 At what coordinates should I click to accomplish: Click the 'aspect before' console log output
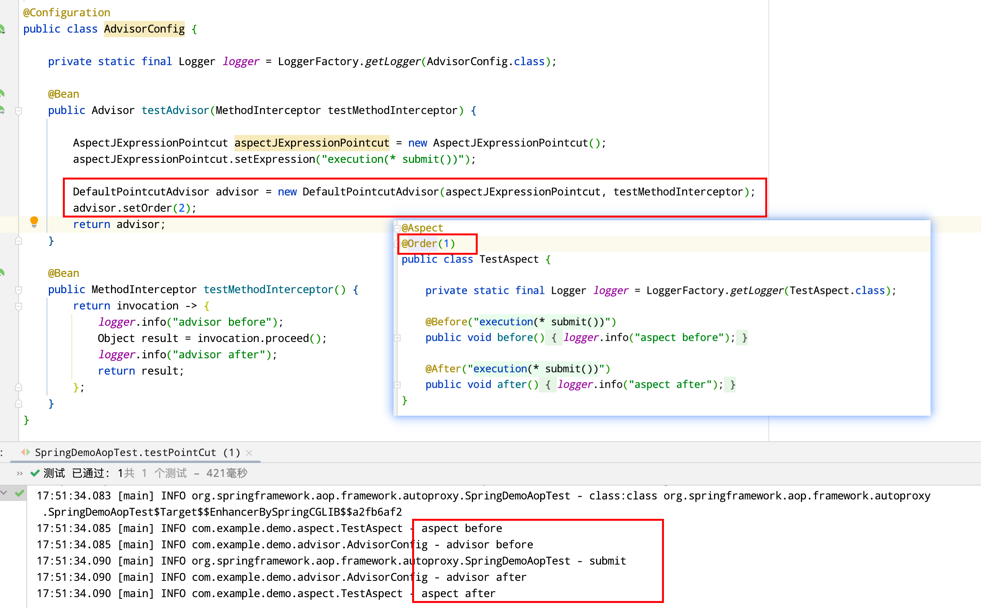point(461,529)
